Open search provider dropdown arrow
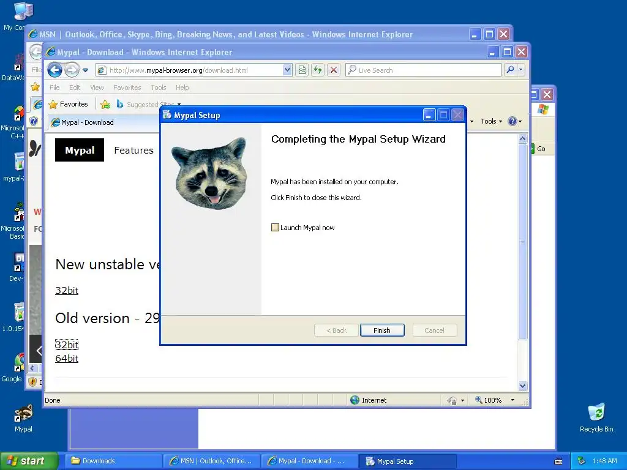 tap(520, 70)
